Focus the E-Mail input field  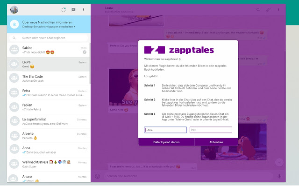[165, 130]
